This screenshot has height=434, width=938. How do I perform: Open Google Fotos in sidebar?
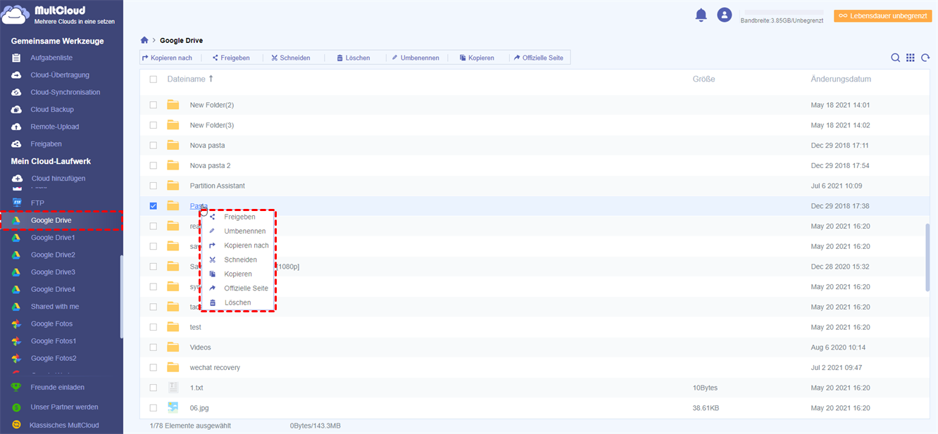coord(51,324)
